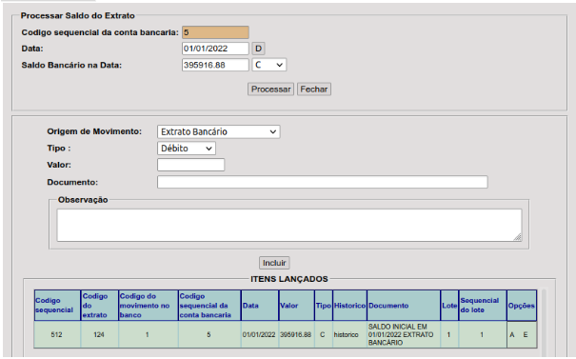The height and width of the screenshot is (359, 576).
Task: Click the Tipo column header
Action: (324, 306)
